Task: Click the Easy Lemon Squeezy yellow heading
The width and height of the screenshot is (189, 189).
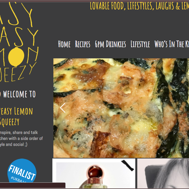Action: (16, 116)
